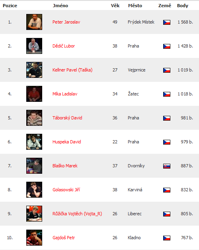The height and width of the screenshot is (250, 199).
Task: Click the Slovak flag in Blaško Marek row
Action: 167,166
